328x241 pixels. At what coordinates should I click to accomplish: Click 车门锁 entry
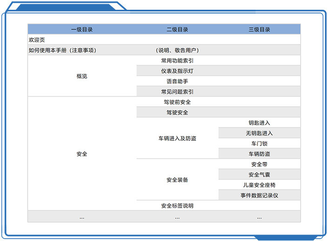259,144
